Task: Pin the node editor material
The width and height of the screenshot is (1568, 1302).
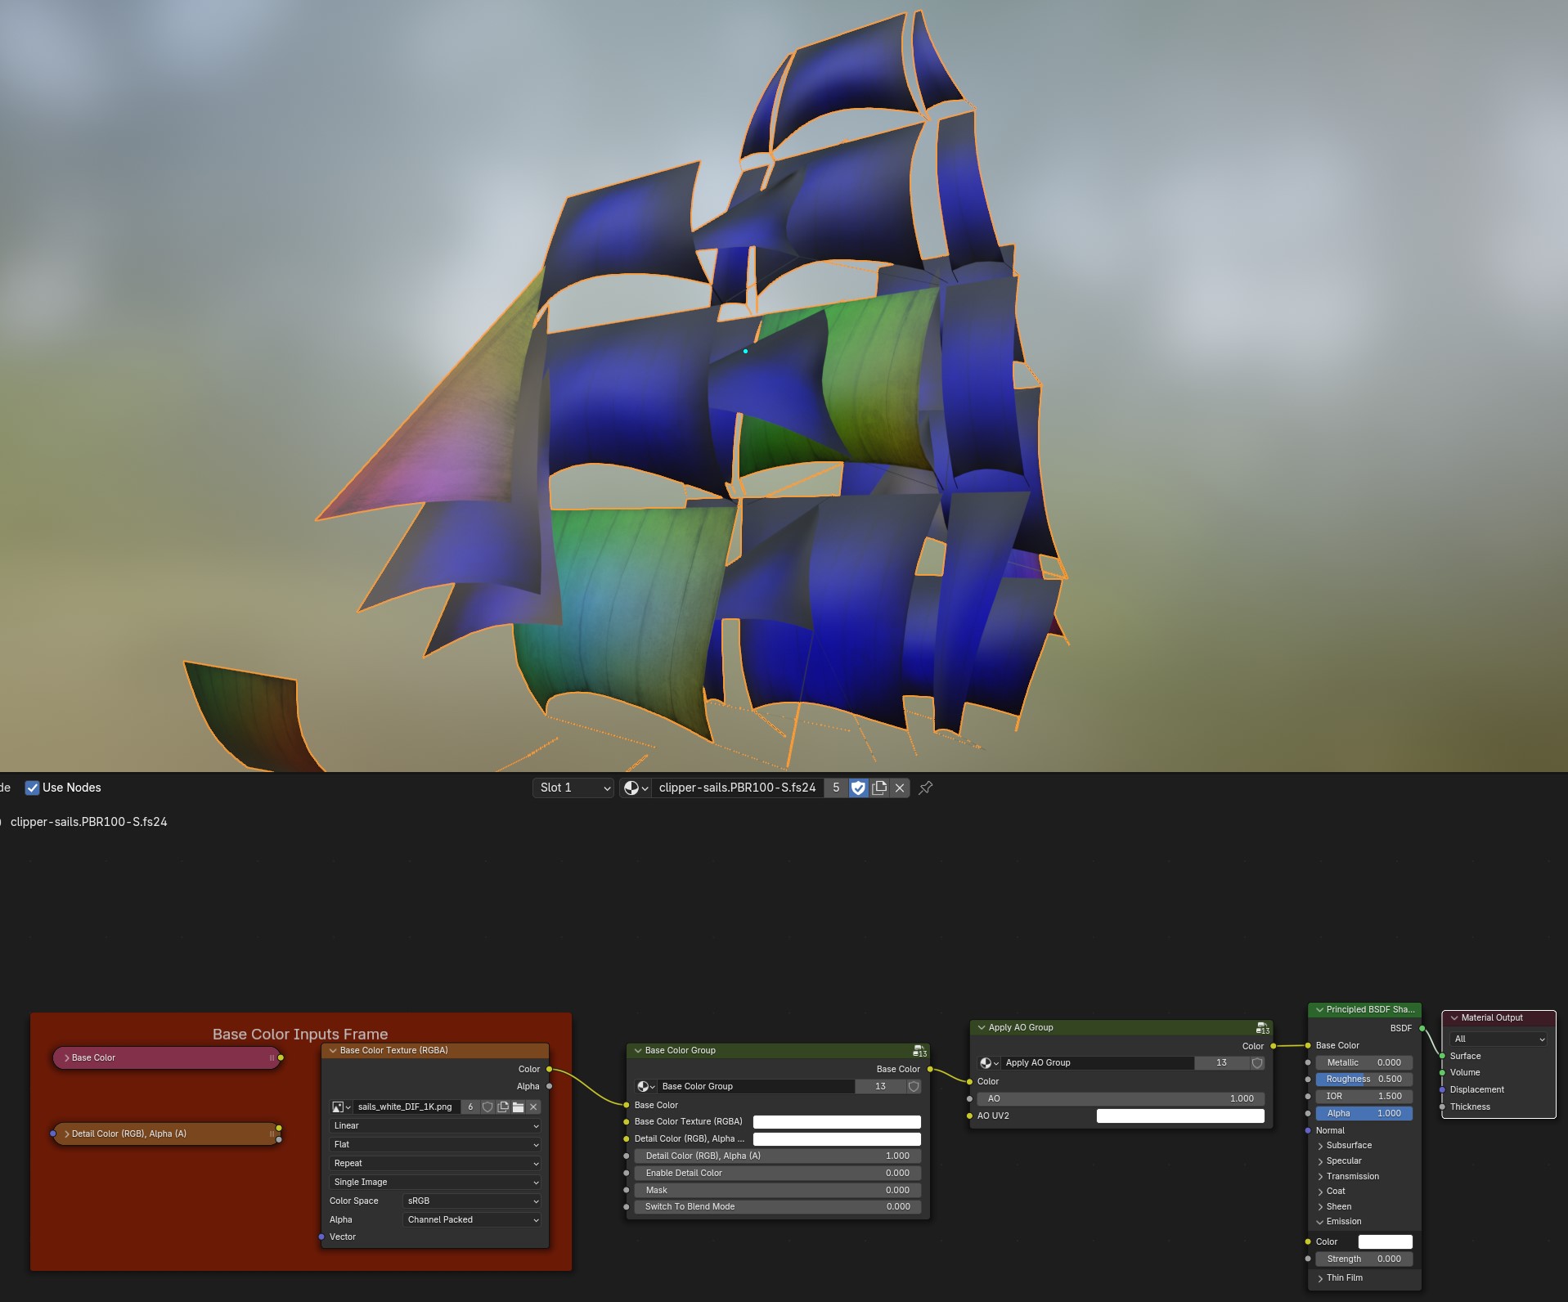Action: 926,788
